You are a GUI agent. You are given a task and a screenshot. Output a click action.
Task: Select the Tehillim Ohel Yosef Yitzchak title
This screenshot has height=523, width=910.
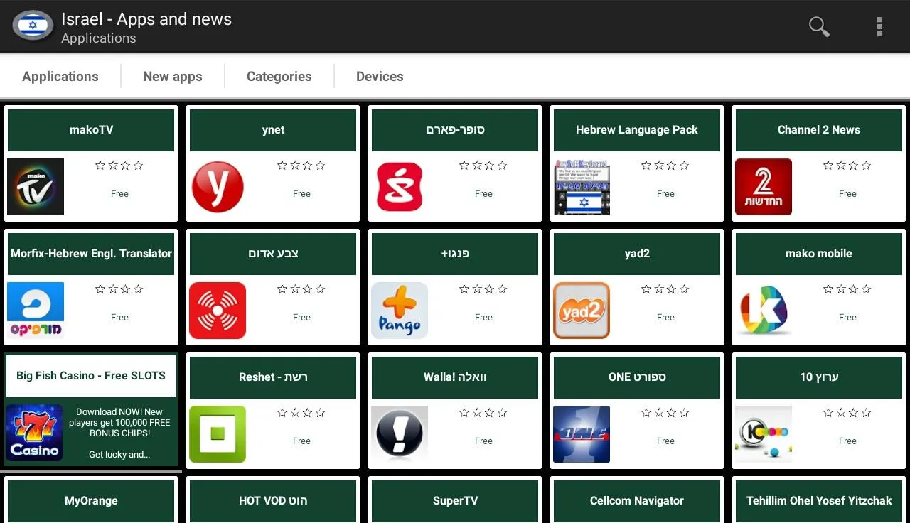(x=819, y=501)
